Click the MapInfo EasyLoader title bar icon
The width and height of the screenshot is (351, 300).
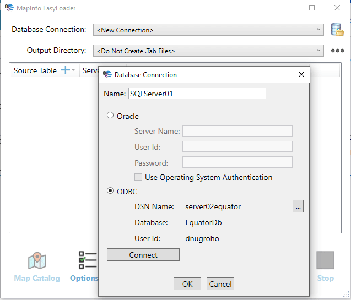(x=7, y=8)
